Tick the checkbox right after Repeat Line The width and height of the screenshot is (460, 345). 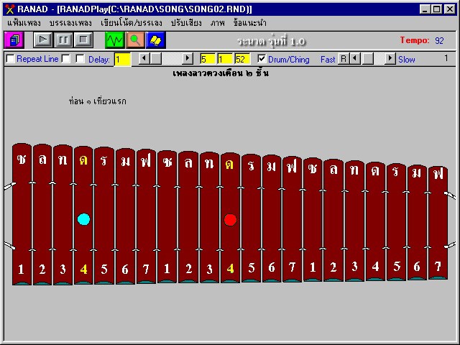pos(66,59)
